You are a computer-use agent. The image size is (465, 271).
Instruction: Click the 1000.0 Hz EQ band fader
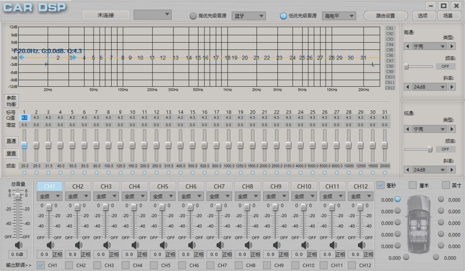228,145
